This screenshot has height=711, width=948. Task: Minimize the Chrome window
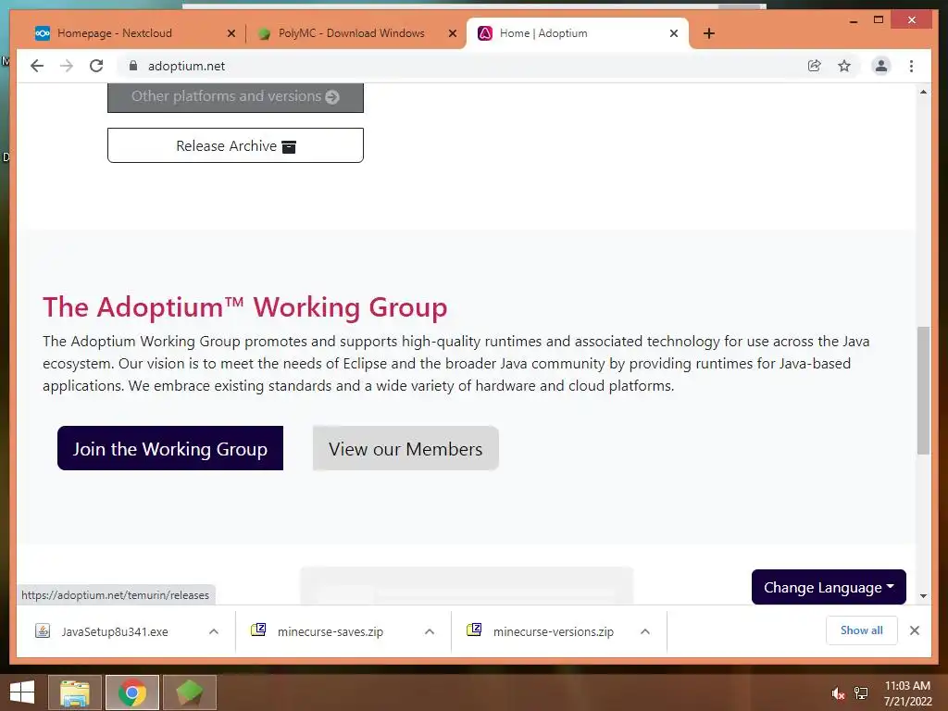click(x=853, y=20)
